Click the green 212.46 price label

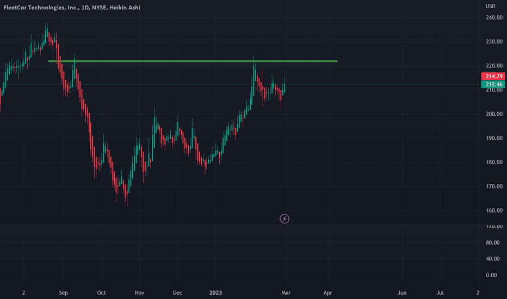pos(493,84)
